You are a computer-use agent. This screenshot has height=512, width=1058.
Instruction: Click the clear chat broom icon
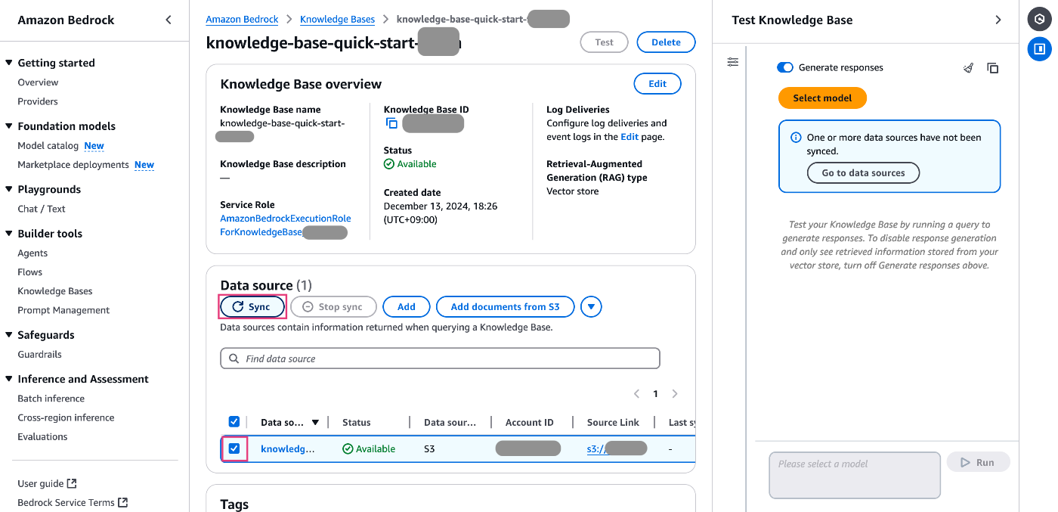click(968, 68)
